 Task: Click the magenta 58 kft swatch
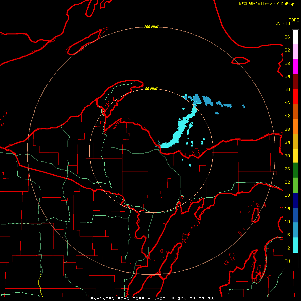tap(295, 67)
